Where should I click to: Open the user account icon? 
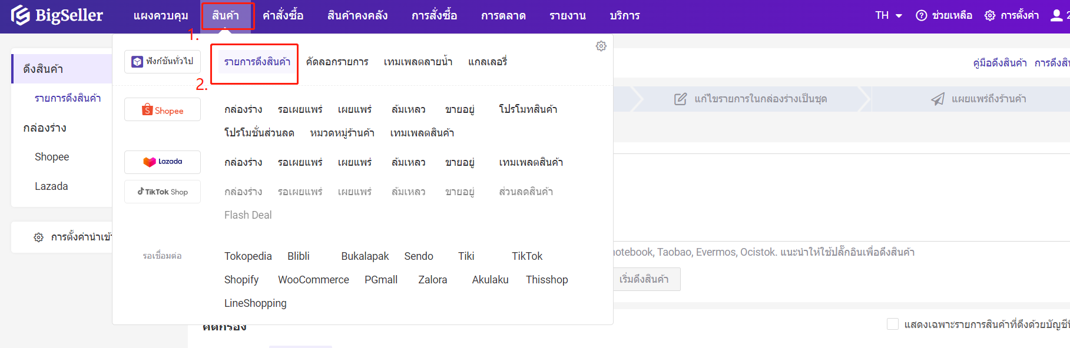pyautogui.click(x=1056, y=15)
